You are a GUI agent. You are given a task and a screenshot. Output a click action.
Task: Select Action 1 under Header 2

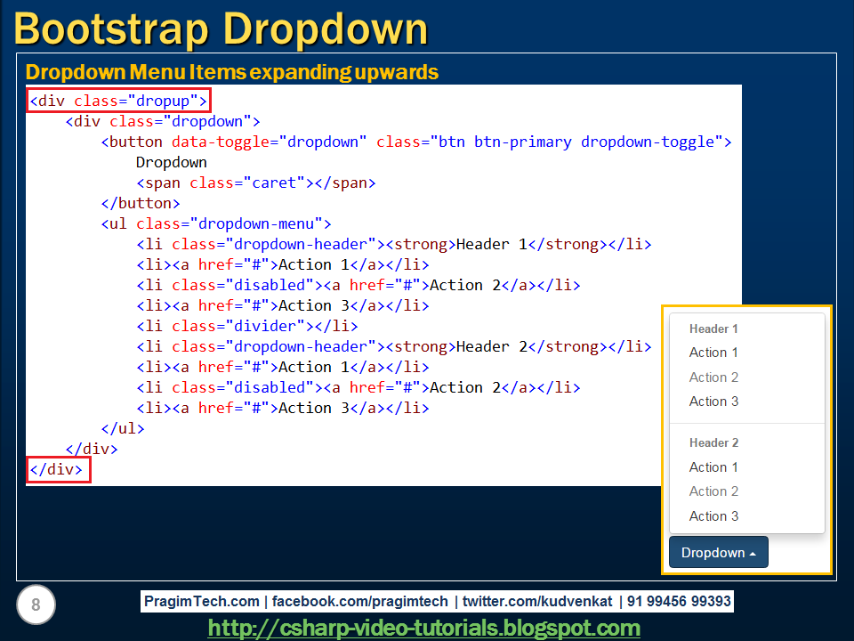tap(713, 467)
